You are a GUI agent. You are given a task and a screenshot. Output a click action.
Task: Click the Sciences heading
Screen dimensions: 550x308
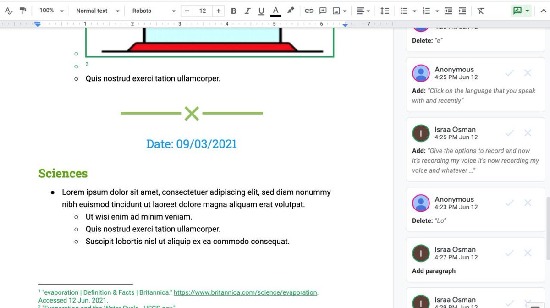[x=63, y=174]
